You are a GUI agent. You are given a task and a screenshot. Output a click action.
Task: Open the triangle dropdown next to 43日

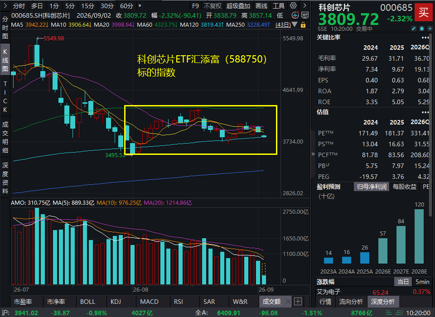[295, 25]
